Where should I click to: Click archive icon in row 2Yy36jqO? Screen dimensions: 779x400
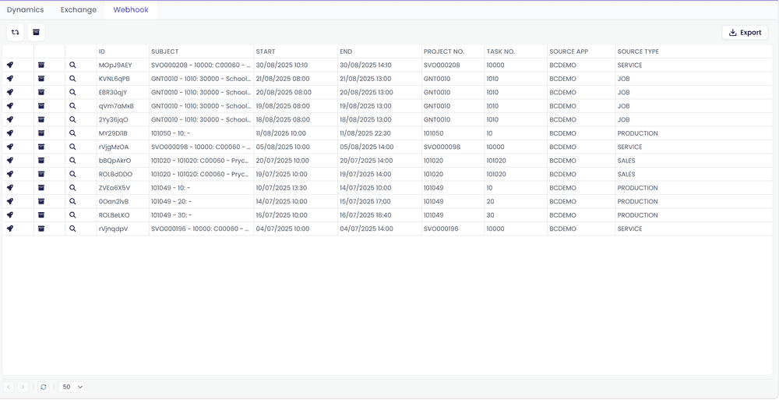[41, 120]
